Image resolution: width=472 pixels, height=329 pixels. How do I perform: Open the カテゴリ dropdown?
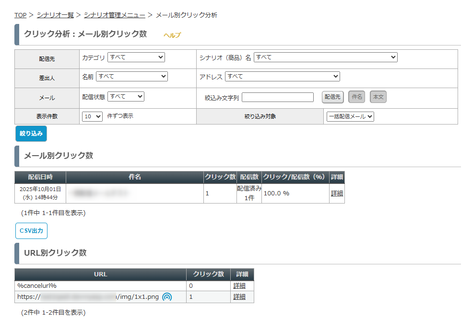click(x=136, y=57)
